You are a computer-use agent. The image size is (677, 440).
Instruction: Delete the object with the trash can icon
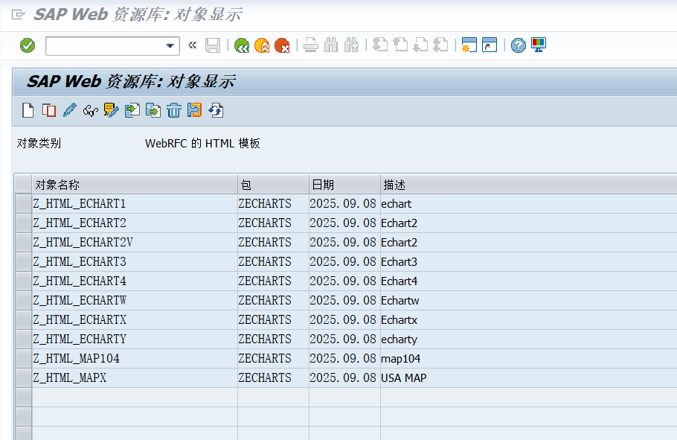174,110
